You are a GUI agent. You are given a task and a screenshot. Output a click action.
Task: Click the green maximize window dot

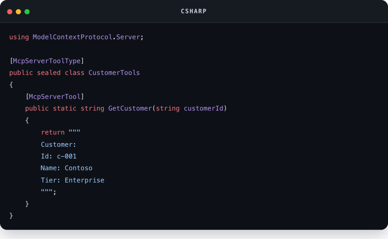point(27,11)
